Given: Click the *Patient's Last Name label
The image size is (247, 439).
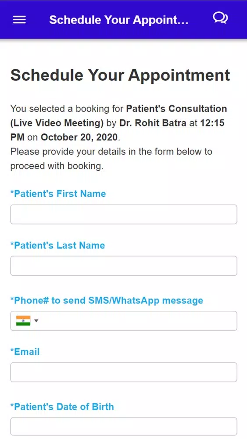Looking at the screenshot, I should (x=57, y=245).
